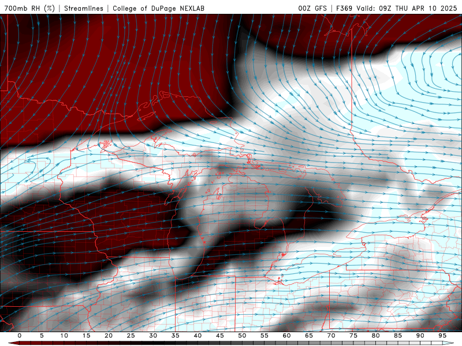Click the "60" value on color scale
Viewport: 462px width, 346px height.
coord(286,336)
